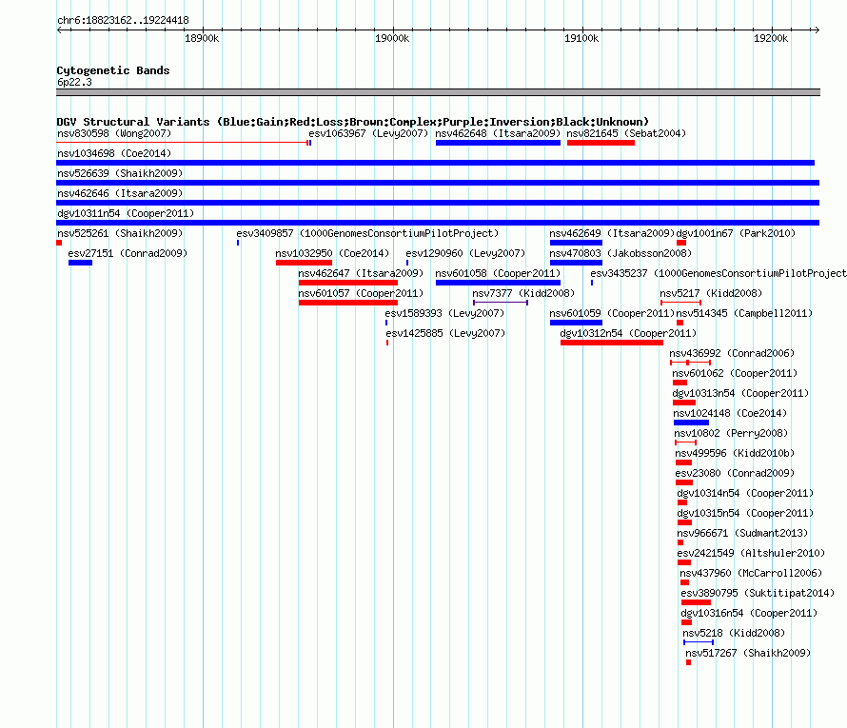Screen dimensions: 847x728
Task: Click the esv3409857 1000GenomesConsortiumPilotProject label
Action: 367,233
